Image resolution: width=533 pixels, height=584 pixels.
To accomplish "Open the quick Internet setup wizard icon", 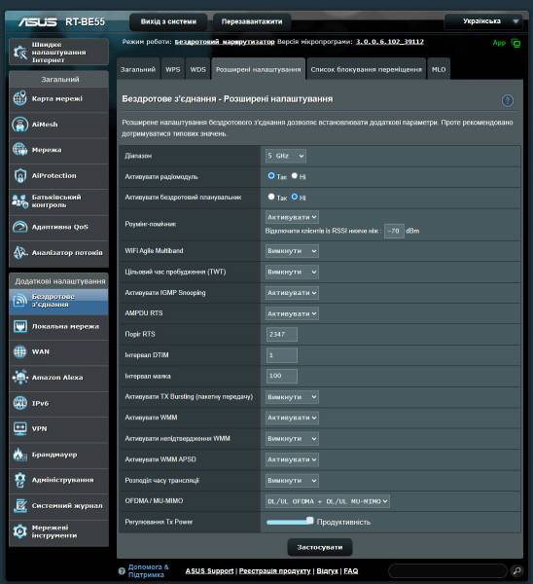I will [19, 53].
